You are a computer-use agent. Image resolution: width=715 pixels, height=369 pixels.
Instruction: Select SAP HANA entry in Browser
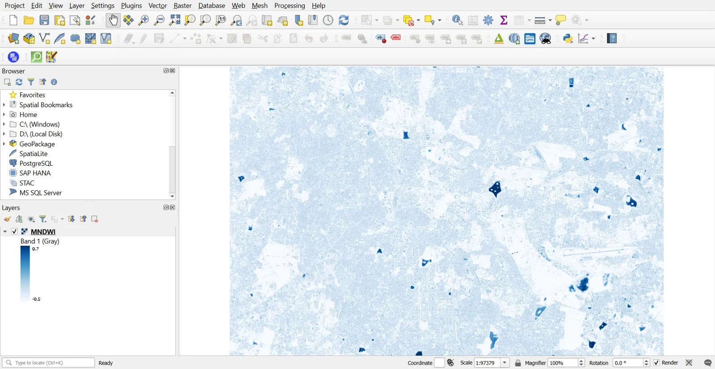35,173
